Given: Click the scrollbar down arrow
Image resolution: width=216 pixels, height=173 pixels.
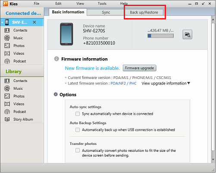Looking at the screenshot, I should 213,159.
